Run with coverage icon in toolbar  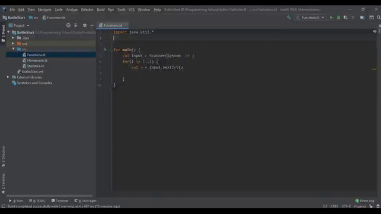tap(345, 17)
